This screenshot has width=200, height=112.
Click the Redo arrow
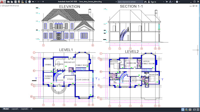click(x=39, y=2)
